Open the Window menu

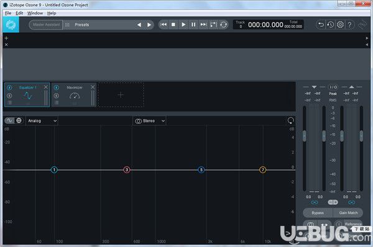point(35,13)
